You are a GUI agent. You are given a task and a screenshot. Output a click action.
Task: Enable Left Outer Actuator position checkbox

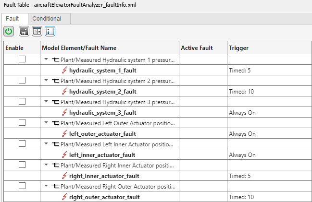(x=22, y=123)
